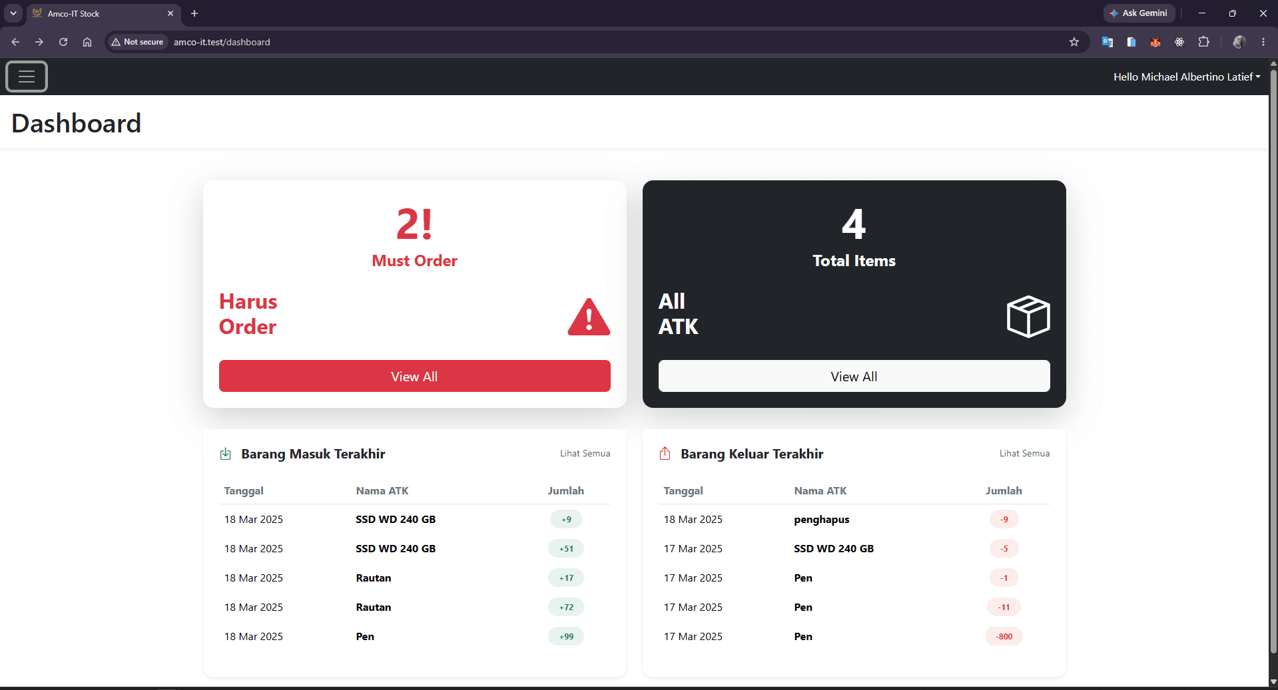Click red View All in Must Order card
The image size is (1278, 690).
(414, 376)
